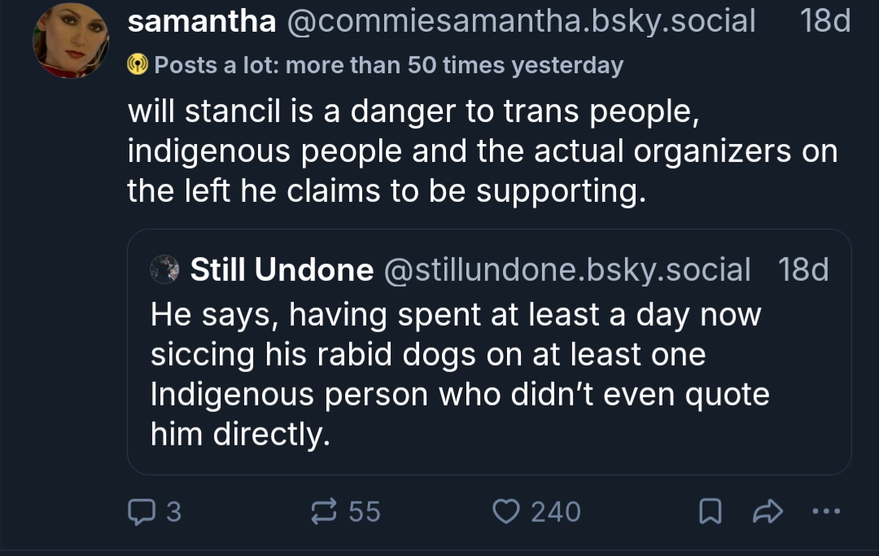The height and width of the screenshot is (556, 879).
Task: Open the three-dot more options menu
Action: [x=824, y=511]
